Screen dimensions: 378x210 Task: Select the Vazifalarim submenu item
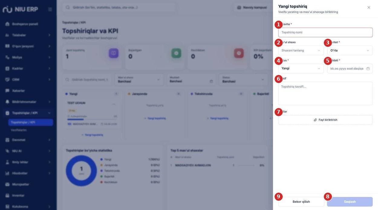[19, 130]
